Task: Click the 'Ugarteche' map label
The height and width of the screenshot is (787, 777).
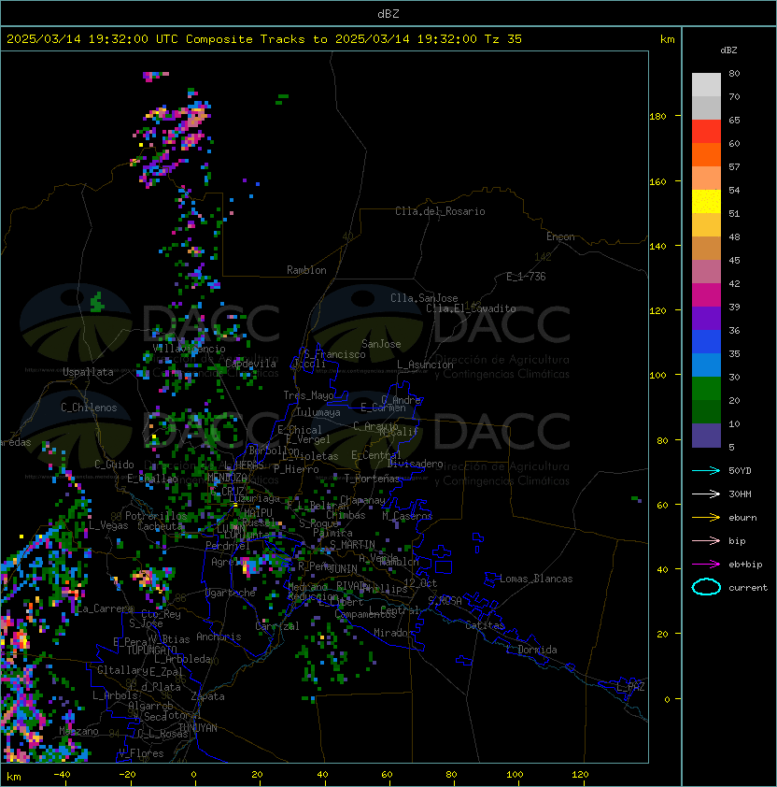Action: (x=231, y=593)
